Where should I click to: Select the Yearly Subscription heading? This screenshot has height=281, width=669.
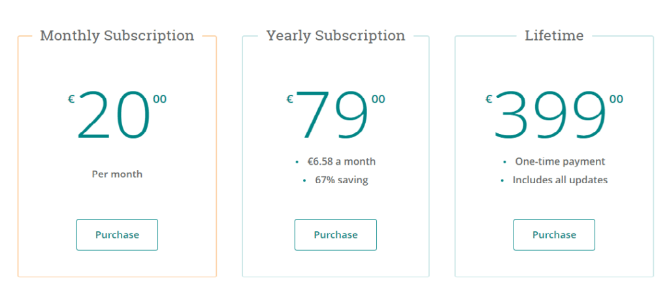coord(336,35)
